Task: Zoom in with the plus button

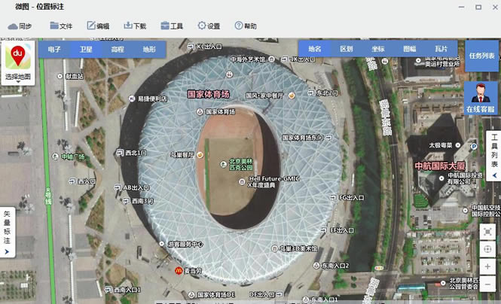Action: (487, 266)
